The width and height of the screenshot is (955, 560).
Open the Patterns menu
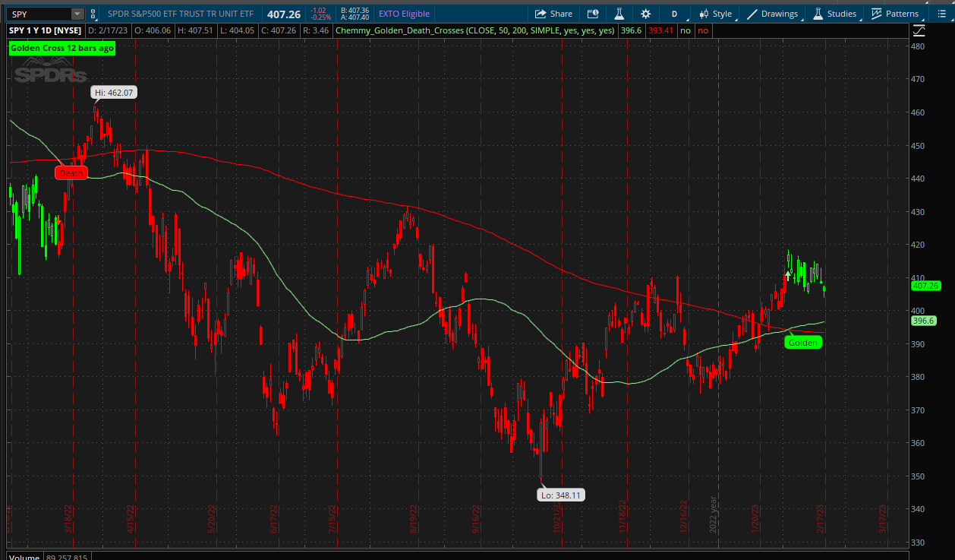click(895, 14)
